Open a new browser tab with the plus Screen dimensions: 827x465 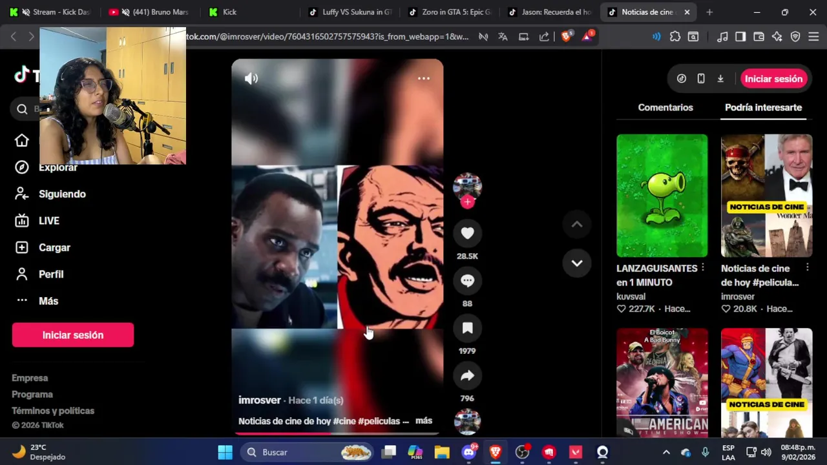coord(709,12)
